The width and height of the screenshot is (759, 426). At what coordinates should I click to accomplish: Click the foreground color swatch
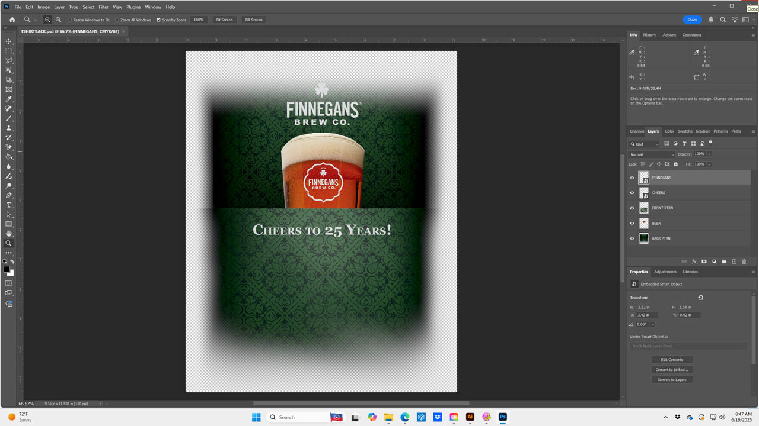(x=7, y=269)
